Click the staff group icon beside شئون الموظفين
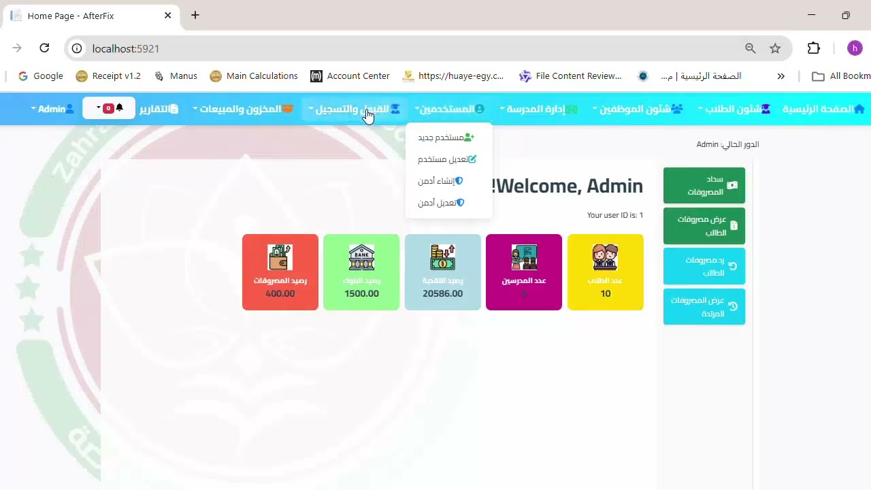This screenshot has height=490, width=871. point(677,109)
